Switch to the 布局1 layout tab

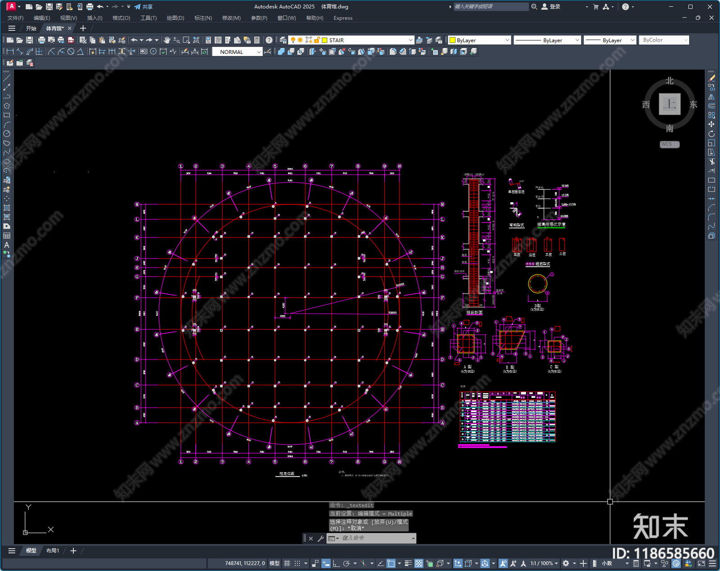click(x=53, y=550)
